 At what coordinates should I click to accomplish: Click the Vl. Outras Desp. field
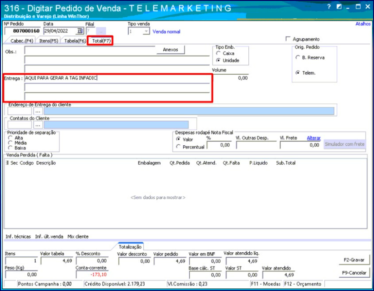[x=256, y=145]
